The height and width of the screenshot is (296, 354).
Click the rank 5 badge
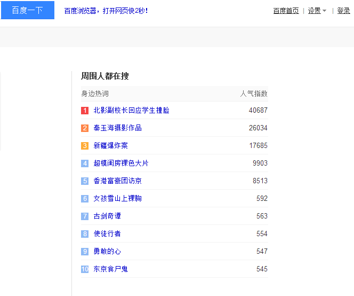click(85, 181)
